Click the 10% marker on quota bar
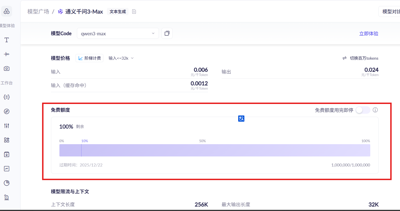Viewport: 400px width, 211px height. point(85,141)
